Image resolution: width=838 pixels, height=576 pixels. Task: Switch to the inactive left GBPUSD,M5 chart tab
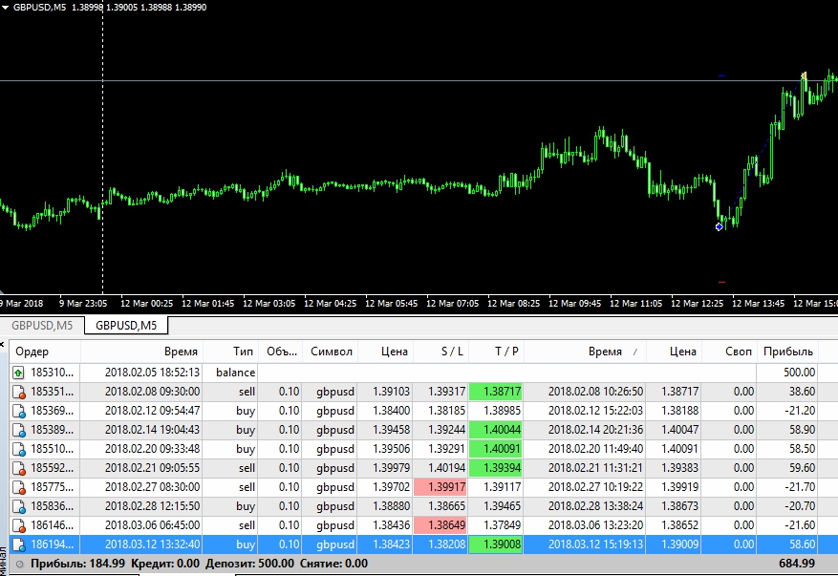[42, 326]
